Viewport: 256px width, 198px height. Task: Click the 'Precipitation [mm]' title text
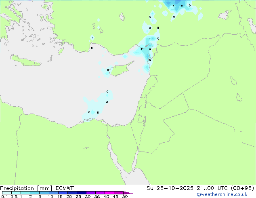pyautogui.click(x=26, y=188)
